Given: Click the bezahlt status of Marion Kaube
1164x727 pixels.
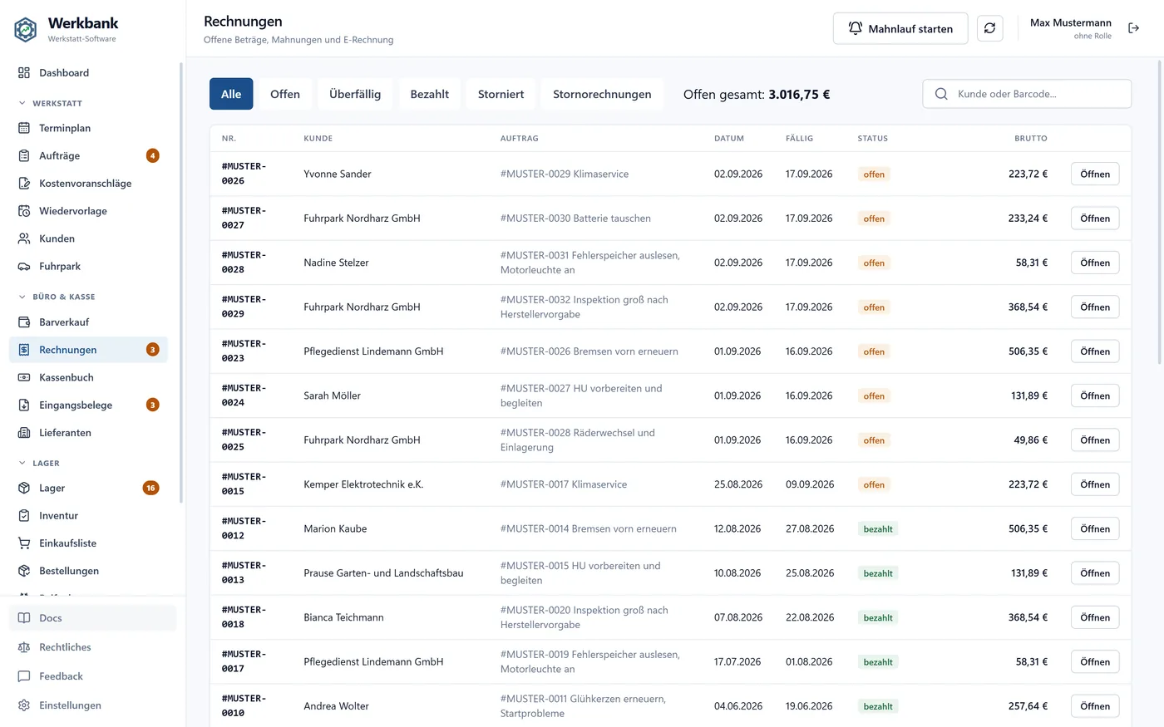Looking at the screenshot, I should pyautogui.click(x=878, y=528).
